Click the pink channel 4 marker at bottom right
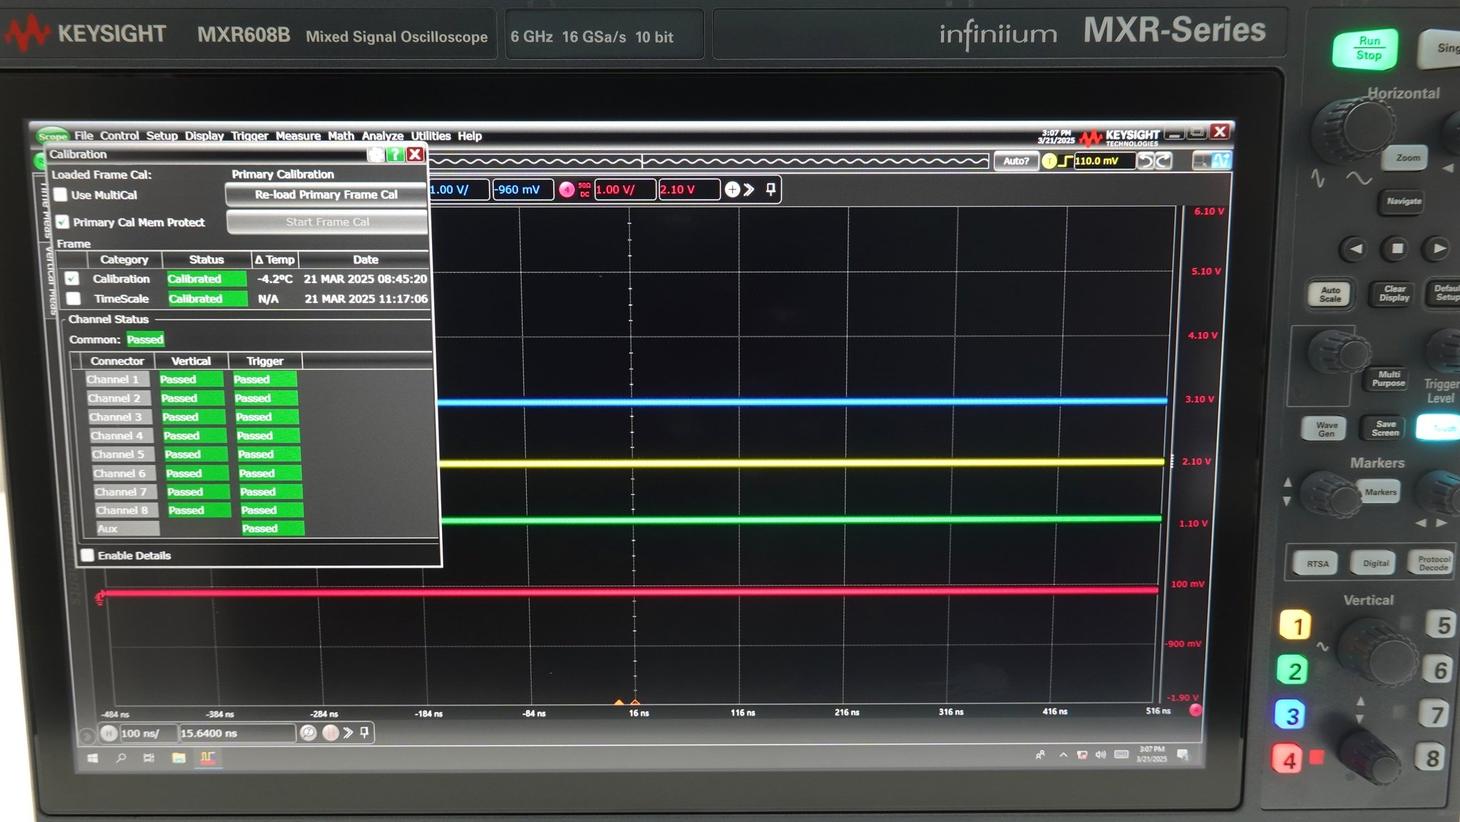1460x822 pixels. pos(1196,710)
